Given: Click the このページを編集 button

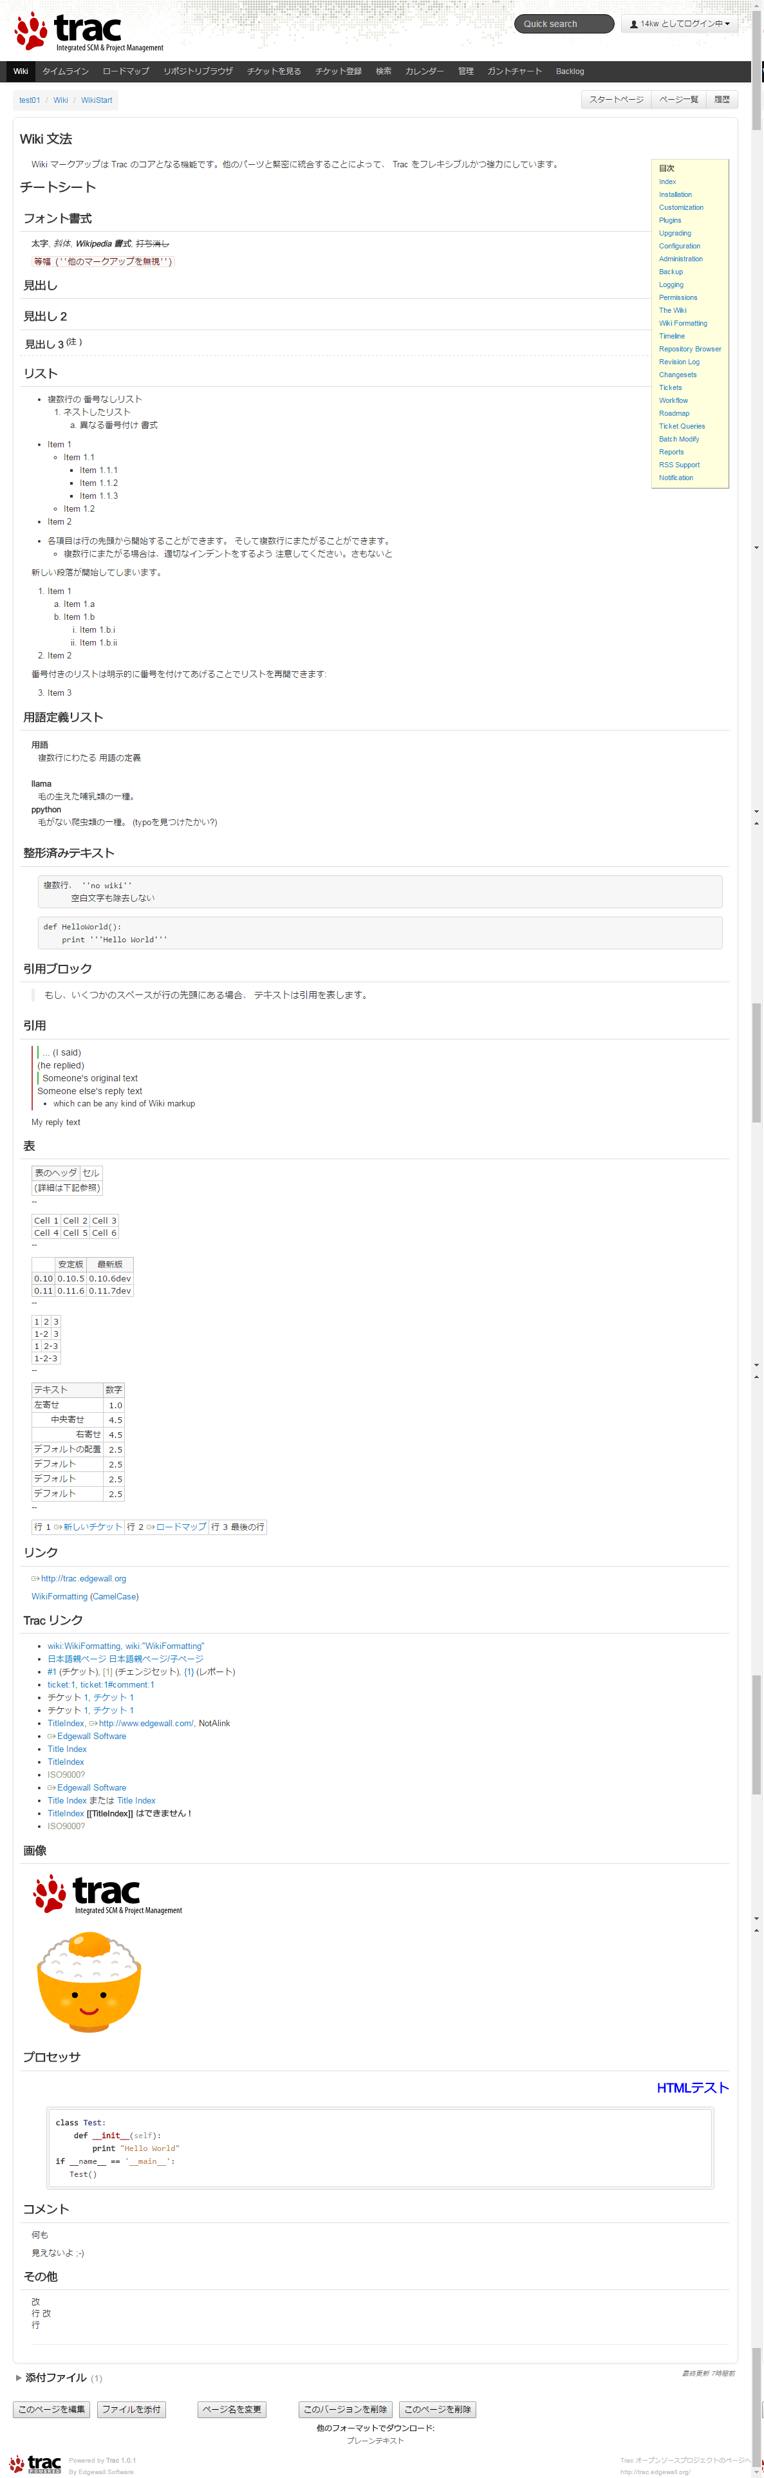Looking at the screenshot, I should coord(51,2410).
